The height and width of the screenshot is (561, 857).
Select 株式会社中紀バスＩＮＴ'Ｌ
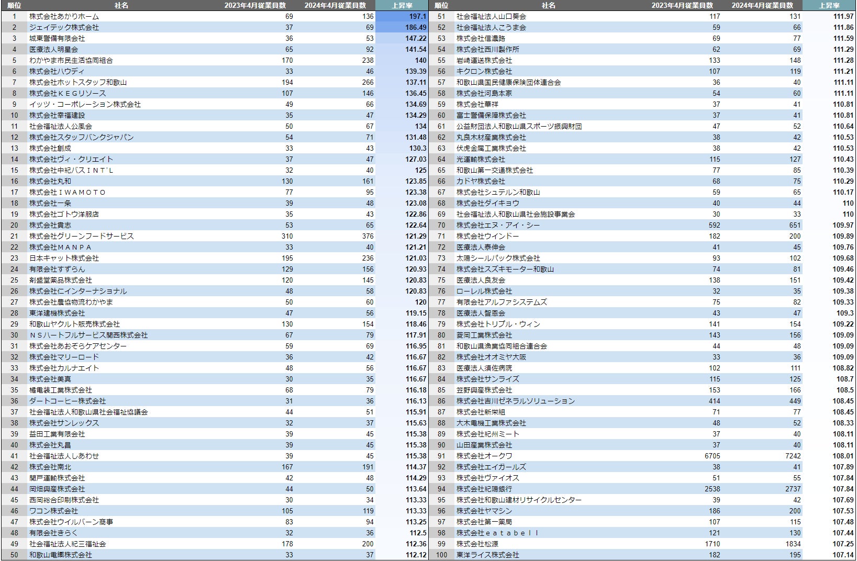click(x=71, y=170)
